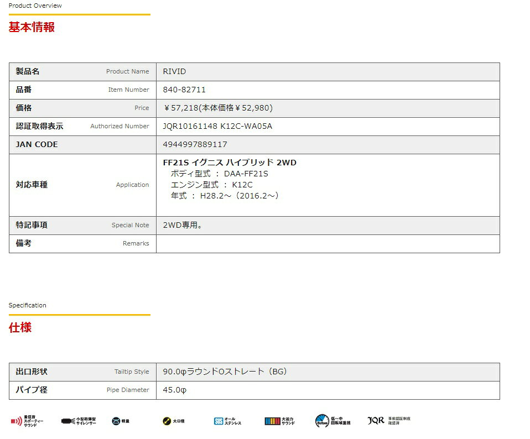Click the pipe diameter 45.0φ value
This screenshot has width=530, height=439.
pyautogui.click(x=175, y=390)
